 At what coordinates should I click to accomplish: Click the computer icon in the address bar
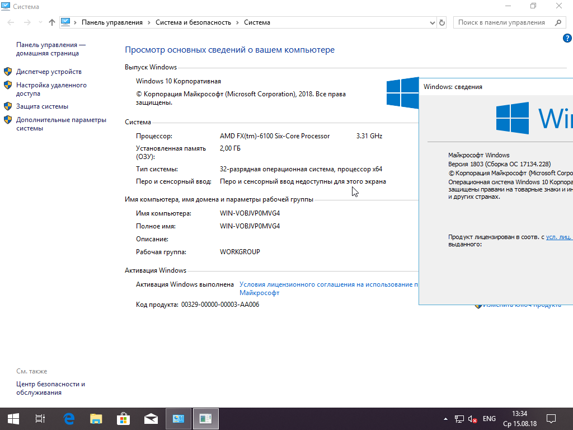65,22
